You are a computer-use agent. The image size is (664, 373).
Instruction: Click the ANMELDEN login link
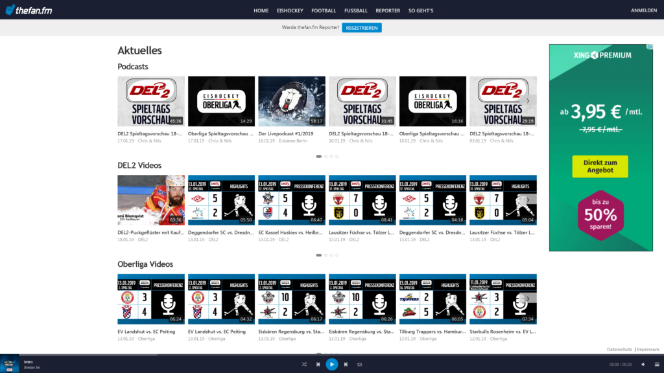click(644, 10)
